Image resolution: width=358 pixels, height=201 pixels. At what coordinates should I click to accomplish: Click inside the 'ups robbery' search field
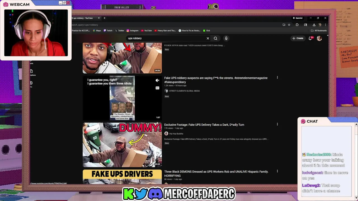166,38
